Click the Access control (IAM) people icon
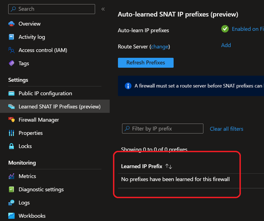Image resolution: width=264 pixels, height=221 pixels. click(12, 50)
